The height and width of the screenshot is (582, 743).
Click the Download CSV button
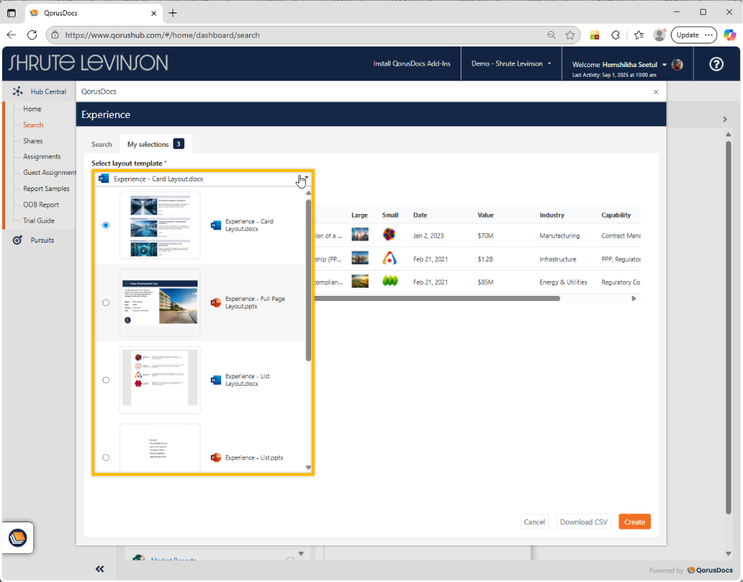583,522
